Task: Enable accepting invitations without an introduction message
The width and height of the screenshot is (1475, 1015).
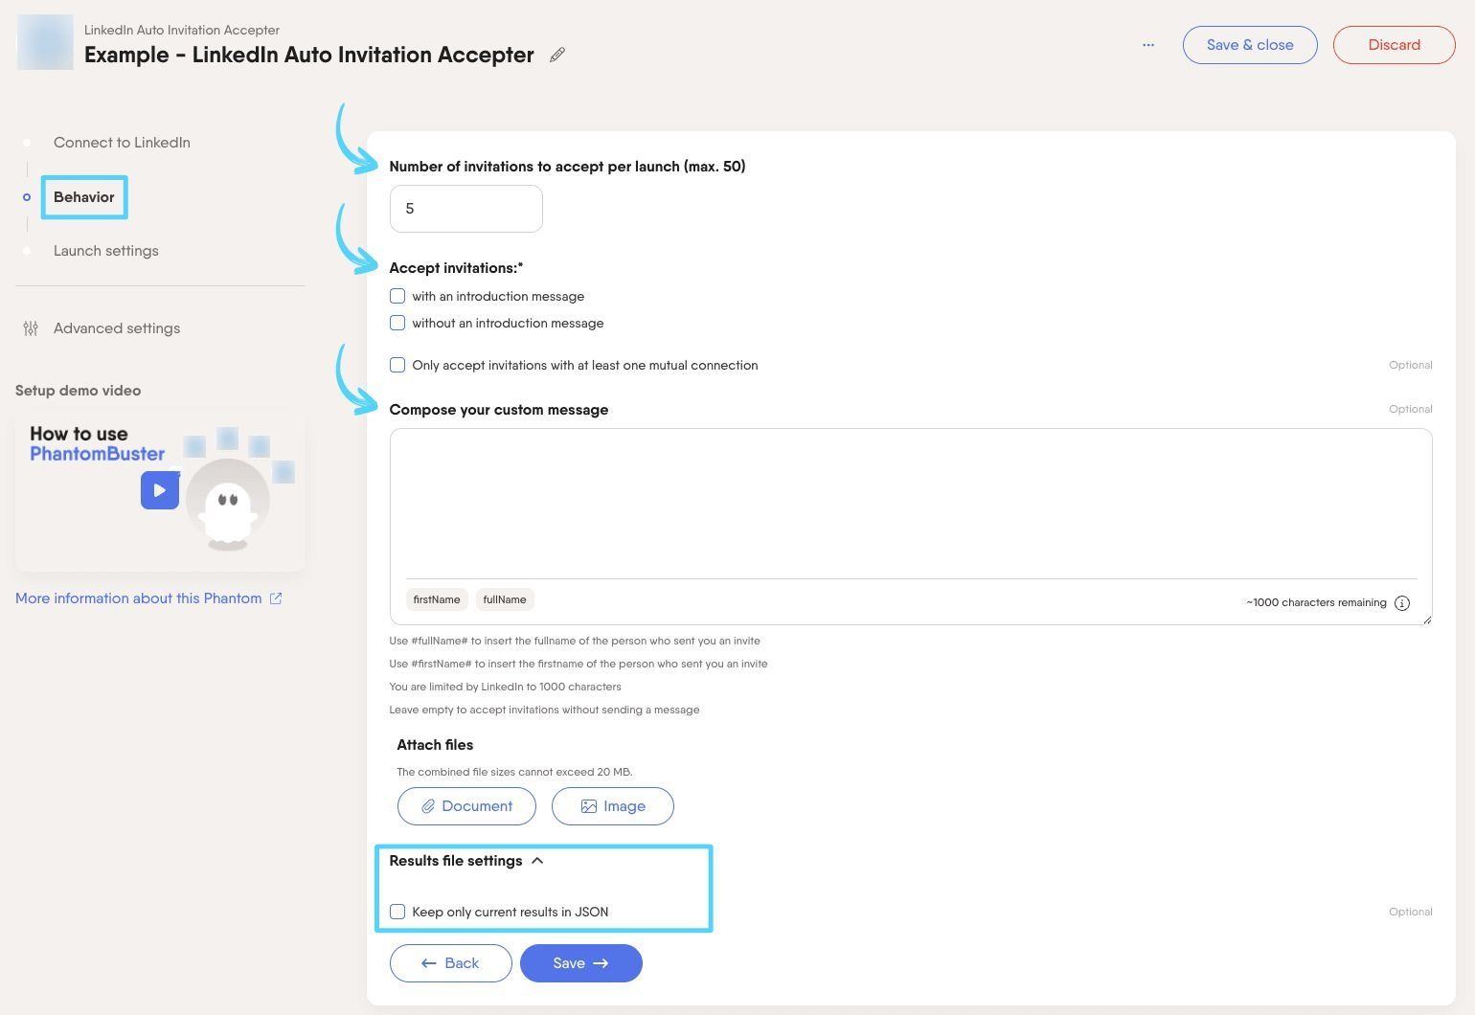Action: (x=397, y=323)
